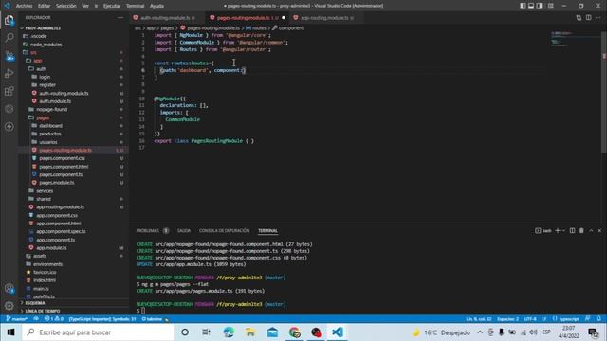Open the Editar menu
This screenshot has height=341, width=607.
pos(45,6)
